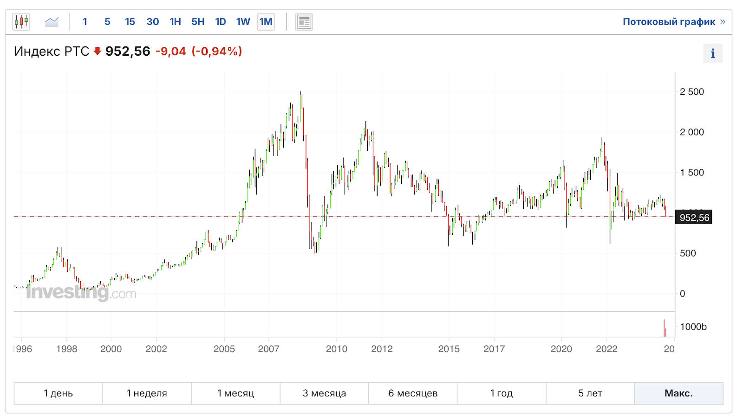Click the double chevron next to Потоковый график
The width and height of the screenshot is (743, 420).
(x=723, y=22)
